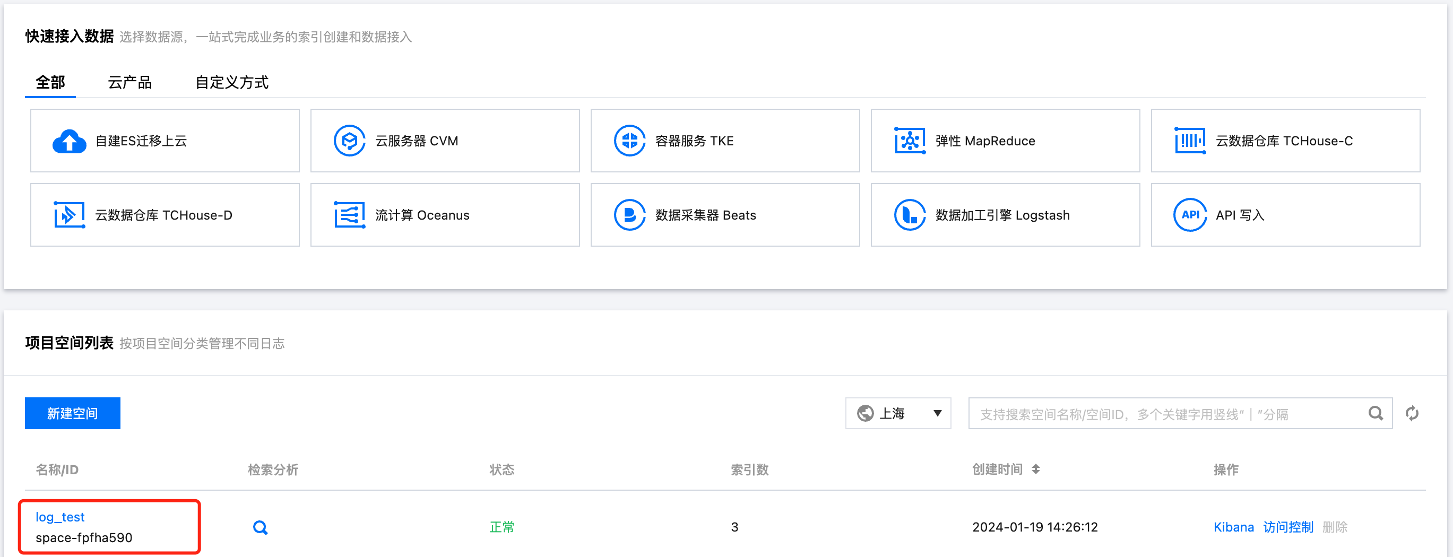
Task: Switch to the 自定义方式 tab
Action: (x=231, y=83)
